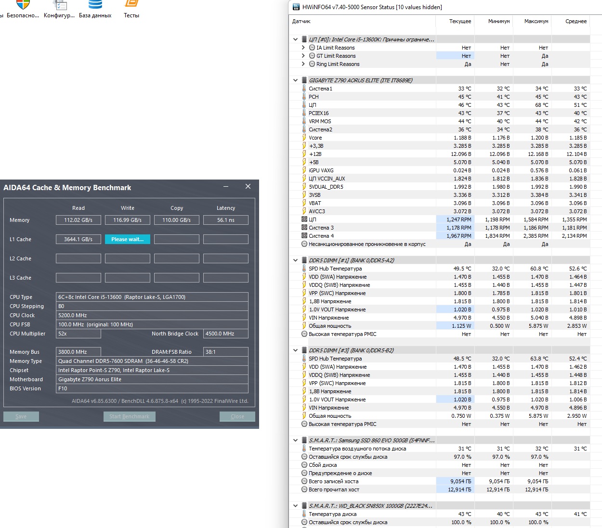
Task: Collapse GIGABYTE Z790 AORUS ELITE sensor group
Action: [x=295, y=80]
